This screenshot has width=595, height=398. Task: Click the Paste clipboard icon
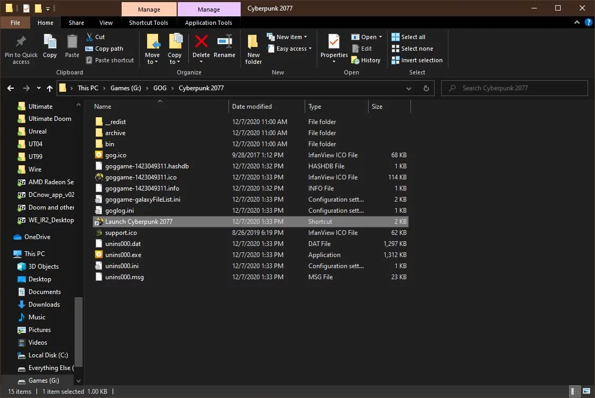coord(72,42)
